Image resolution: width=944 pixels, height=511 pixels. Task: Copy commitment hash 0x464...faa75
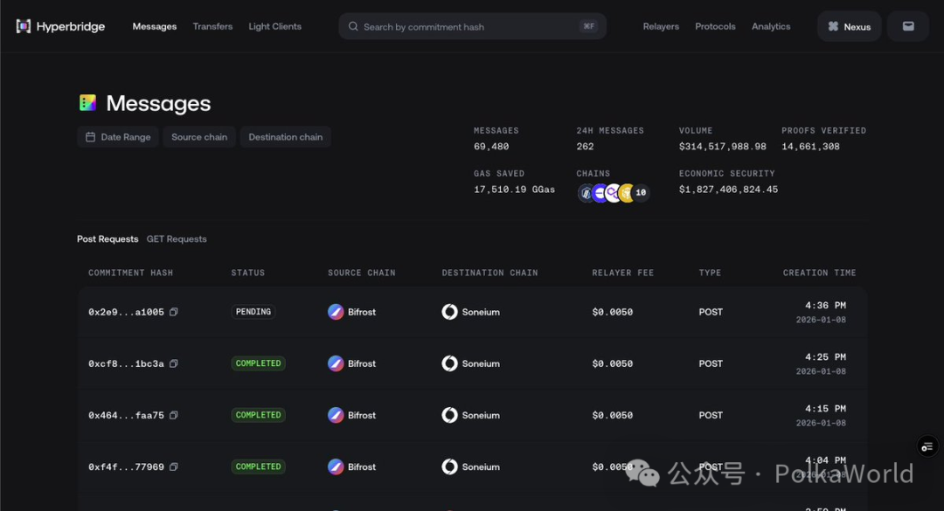(173, 415)
